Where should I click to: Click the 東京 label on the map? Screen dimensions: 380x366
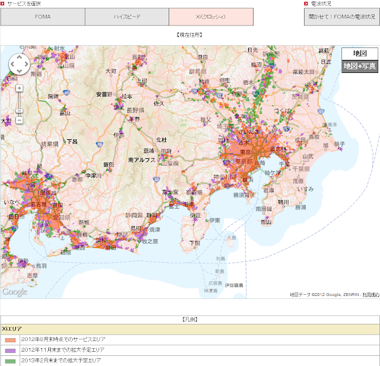click(245, 152)
